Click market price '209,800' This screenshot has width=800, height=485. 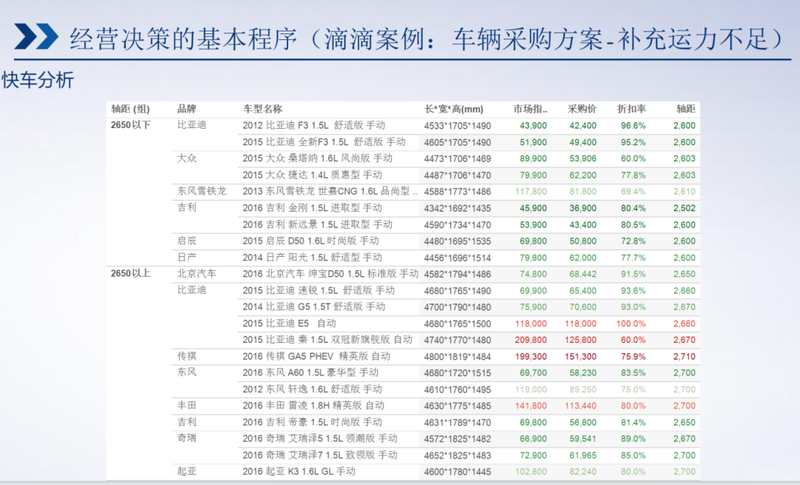coord(530,340)
